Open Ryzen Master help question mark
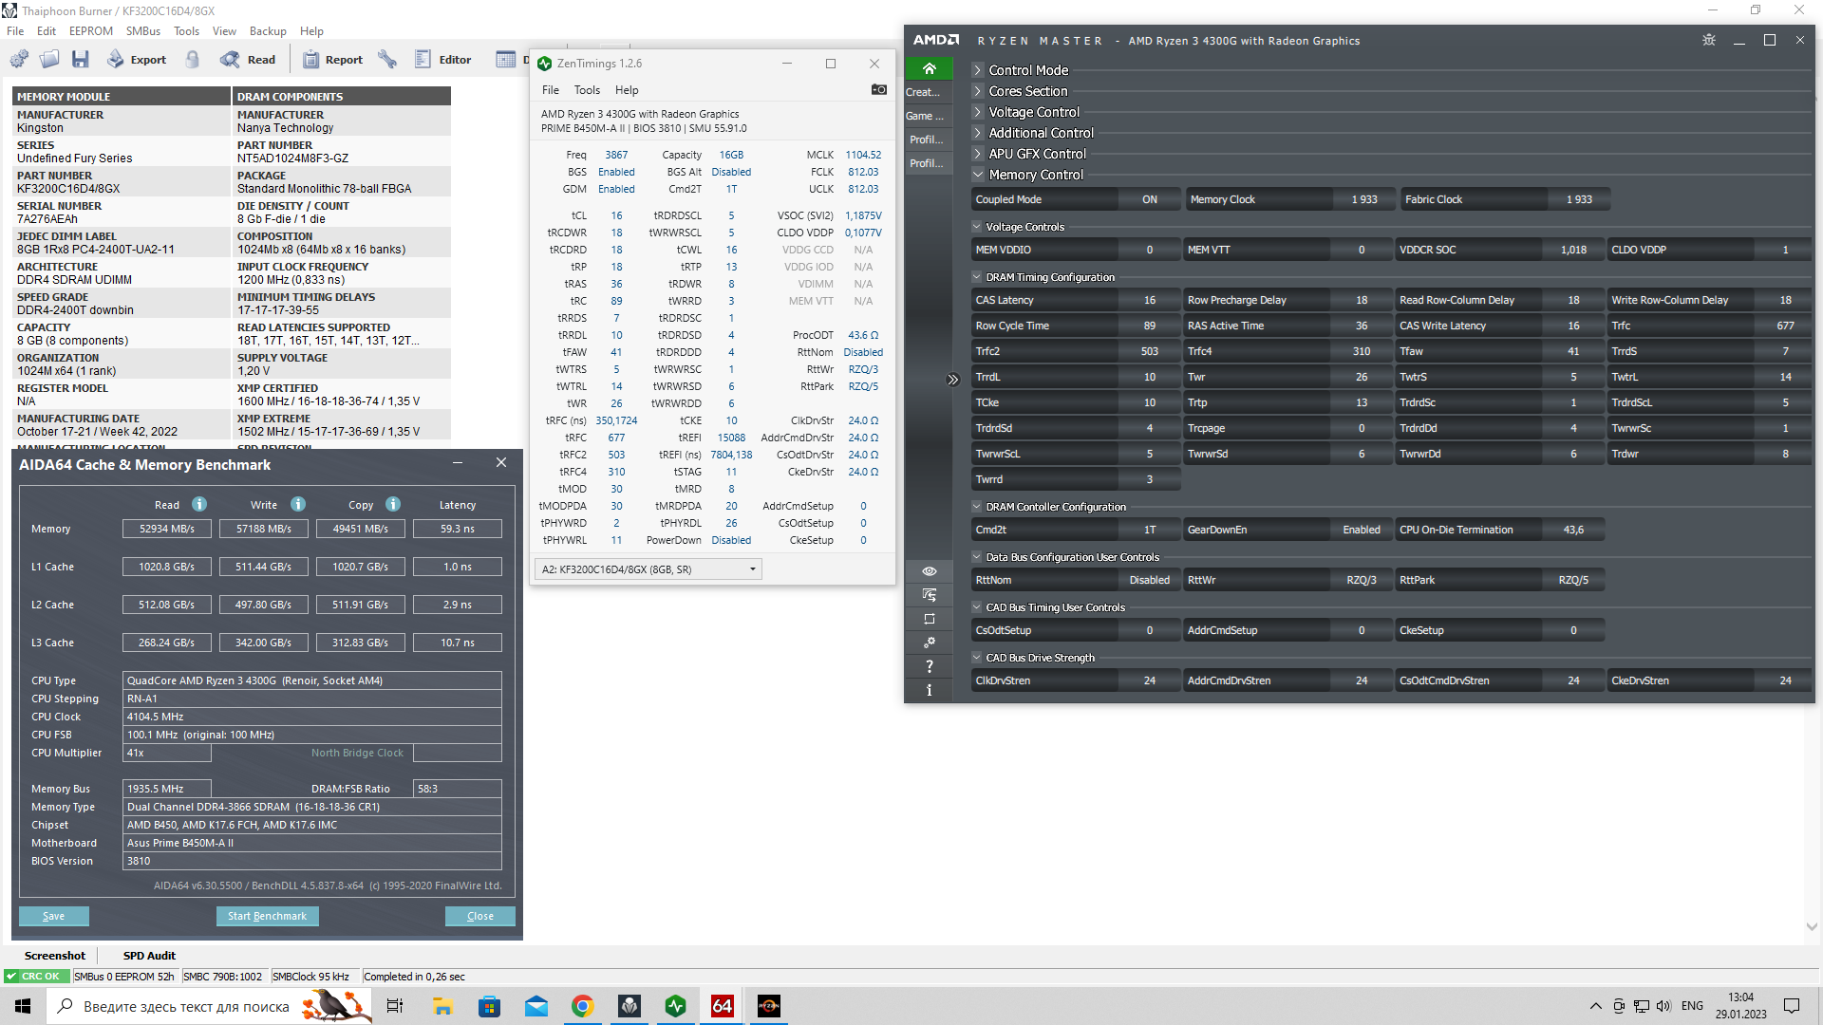The height and width of the screenshot is (1025, 1823). click(930, 666)
